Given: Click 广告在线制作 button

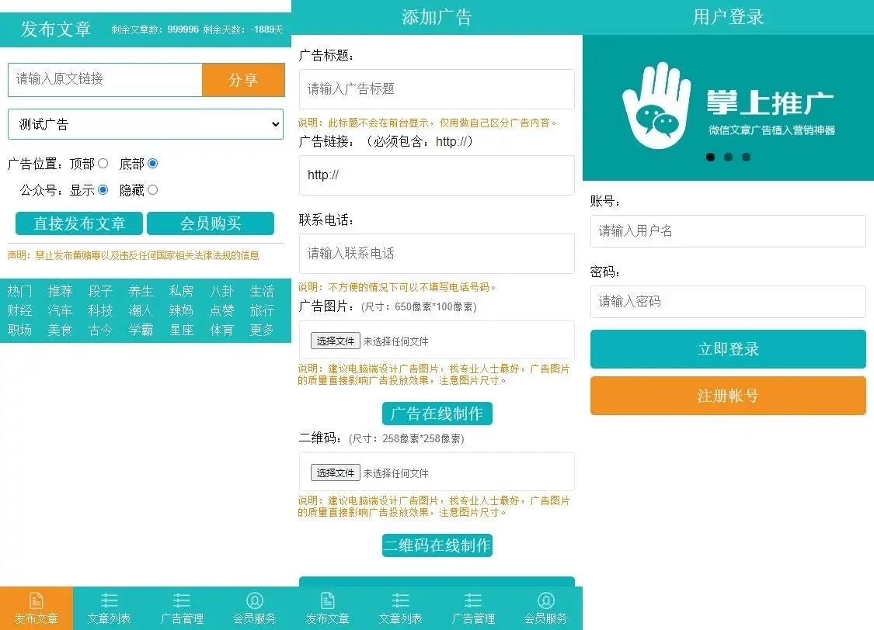Looking at the screenshot, I should [437, 414].
